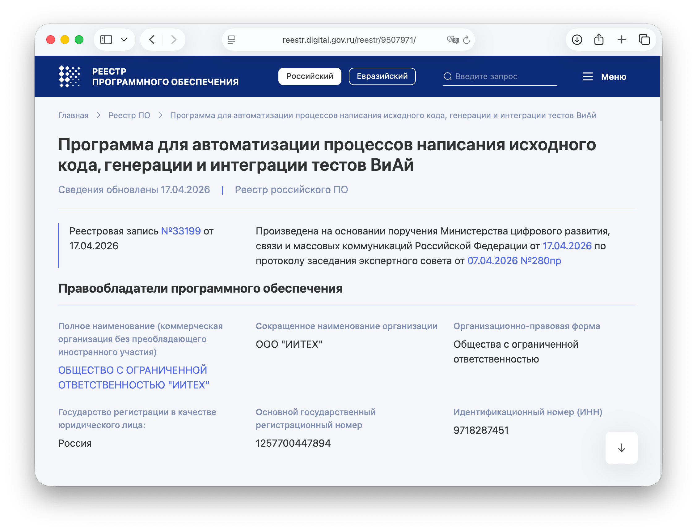Switch to the Евразийский registry toggle

coord(382,76)
